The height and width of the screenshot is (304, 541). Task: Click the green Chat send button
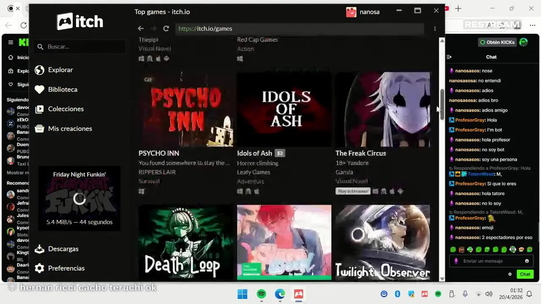(525, 274)
